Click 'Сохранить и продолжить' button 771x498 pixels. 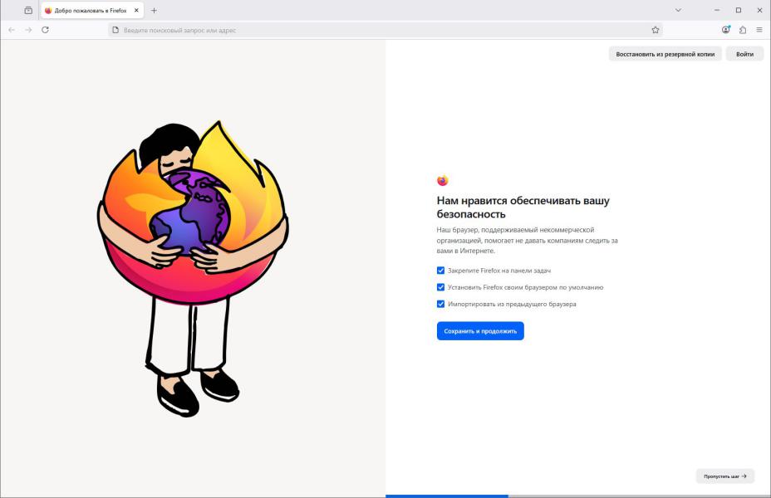coord(480,331)
